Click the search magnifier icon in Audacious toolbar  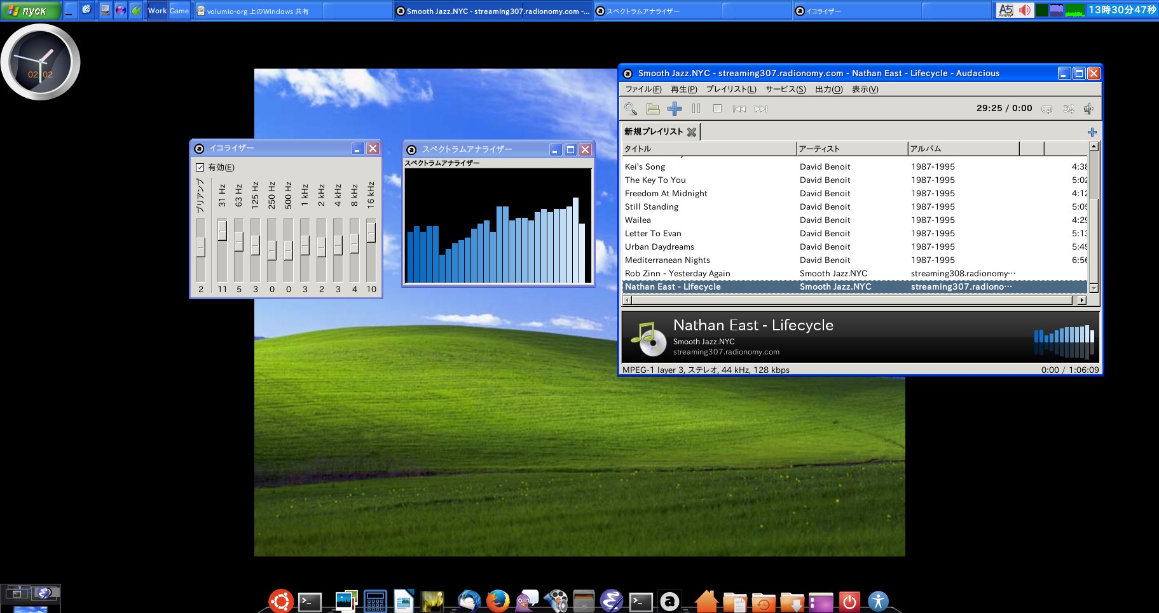coord(631,109)
